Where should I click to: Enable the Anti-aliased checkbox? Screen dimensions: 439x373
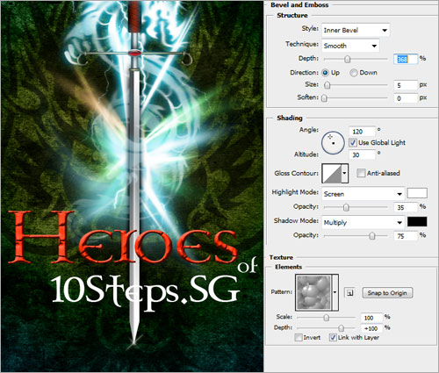[361, 173]
